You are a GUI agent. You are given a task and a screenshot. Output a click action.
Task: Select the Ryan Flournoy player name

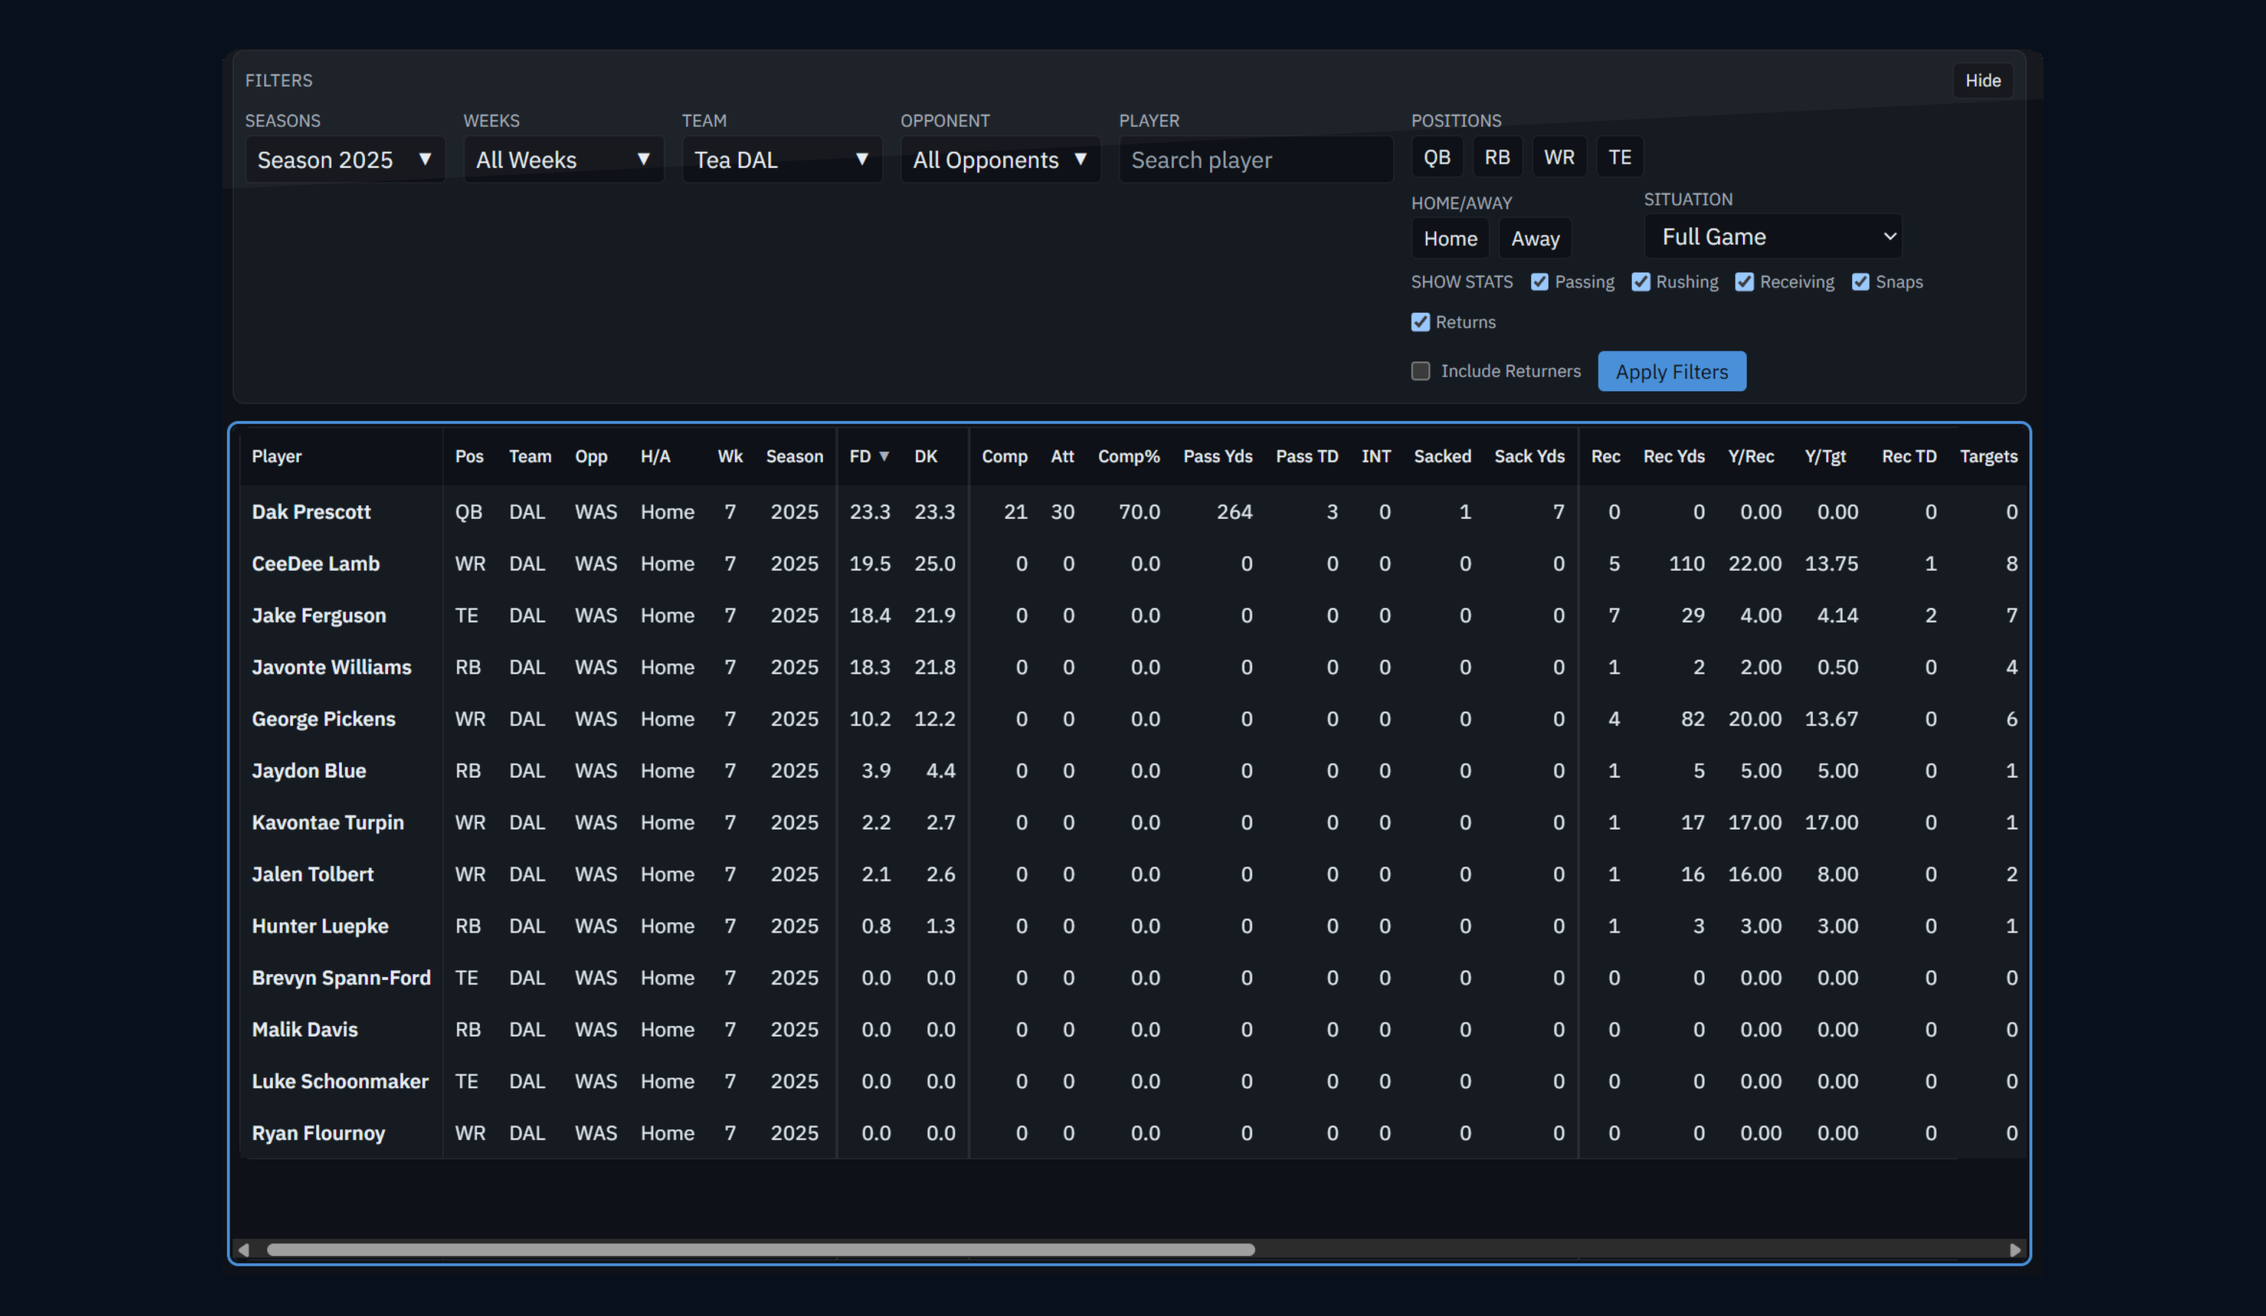click(x=318, y=1134)
